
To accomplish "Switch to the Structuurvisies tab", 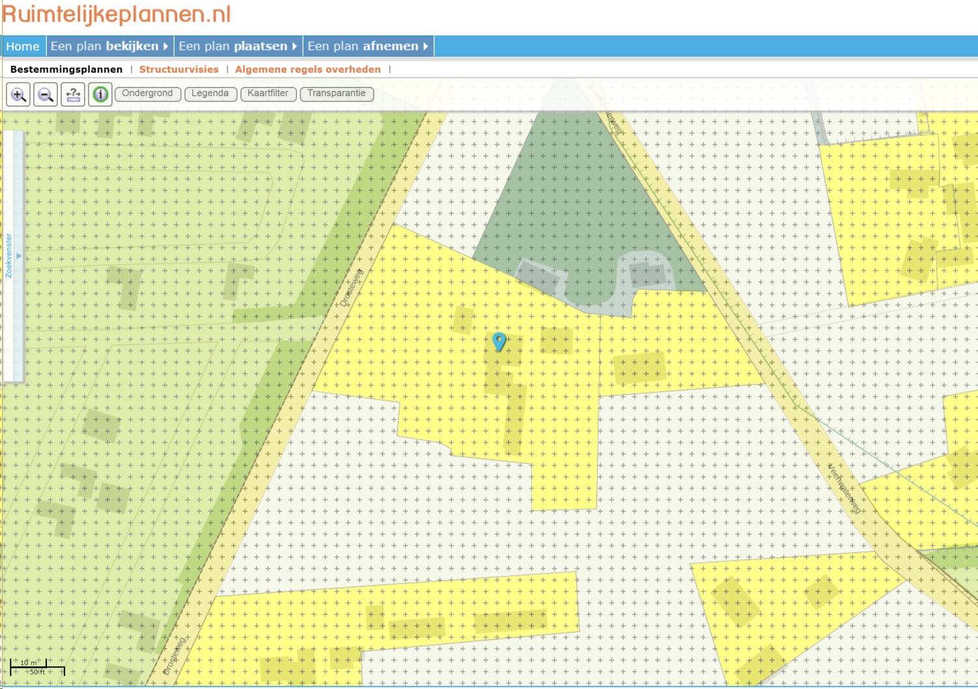I will [179, 69].
